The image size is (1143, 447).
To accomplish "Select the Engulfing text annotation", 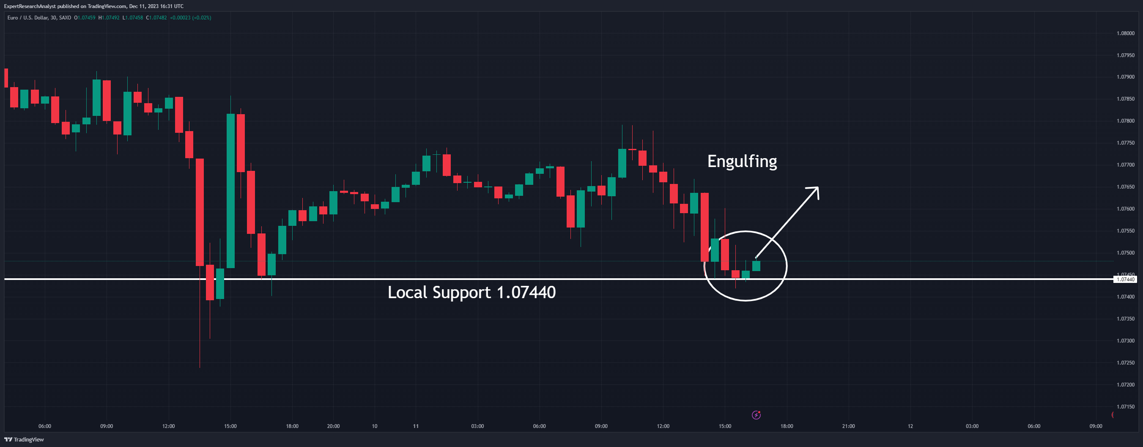I will tap(742, 161).
